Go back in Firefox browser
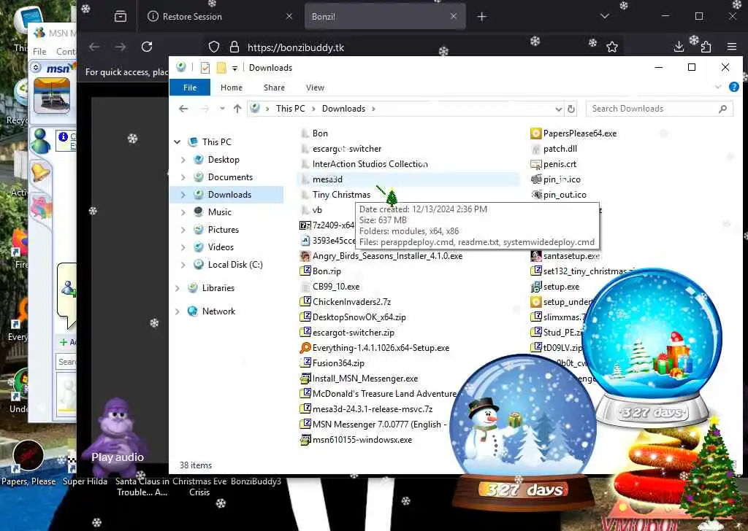The width and height of the screenshot is (748, 531). pyautogui.click(x=94, y=47)
